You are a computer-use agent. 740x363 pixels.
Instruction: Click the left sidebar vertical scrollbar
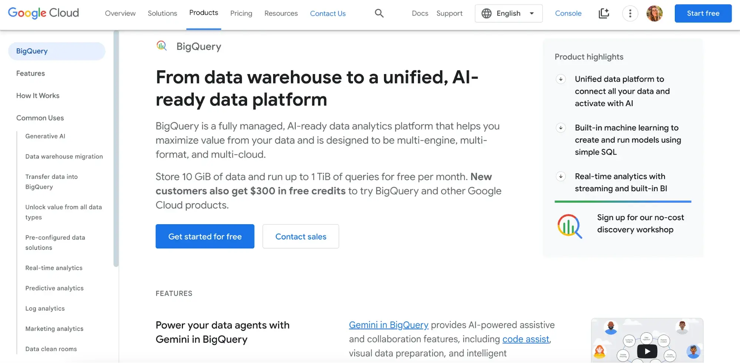116,148
